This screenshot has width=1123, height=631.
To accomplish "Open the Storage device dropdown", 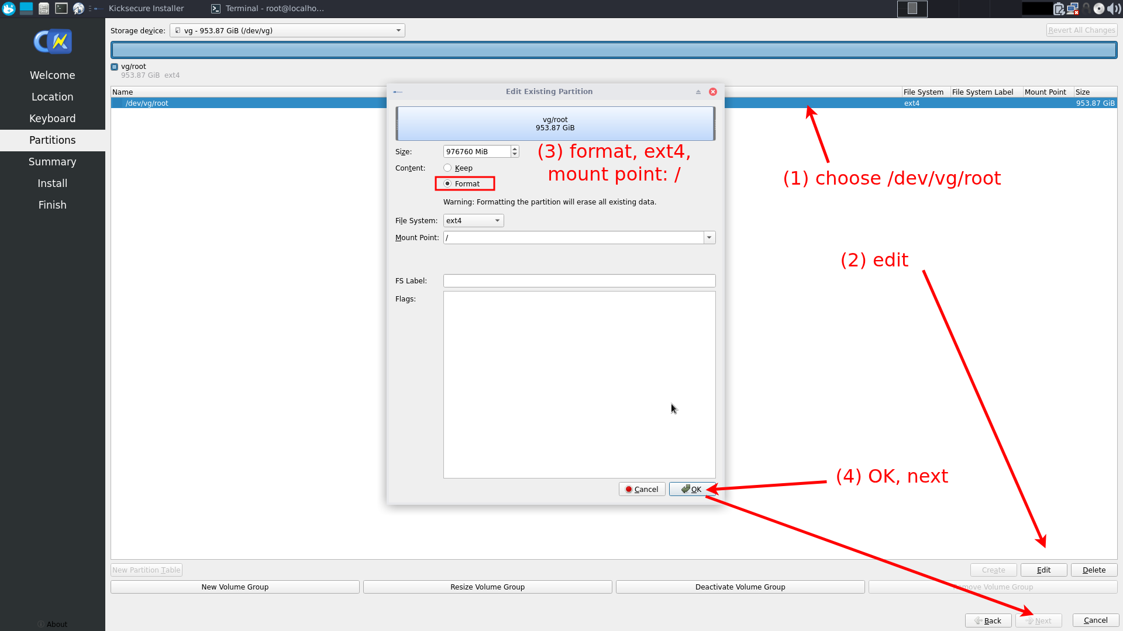I will (287, 30).
